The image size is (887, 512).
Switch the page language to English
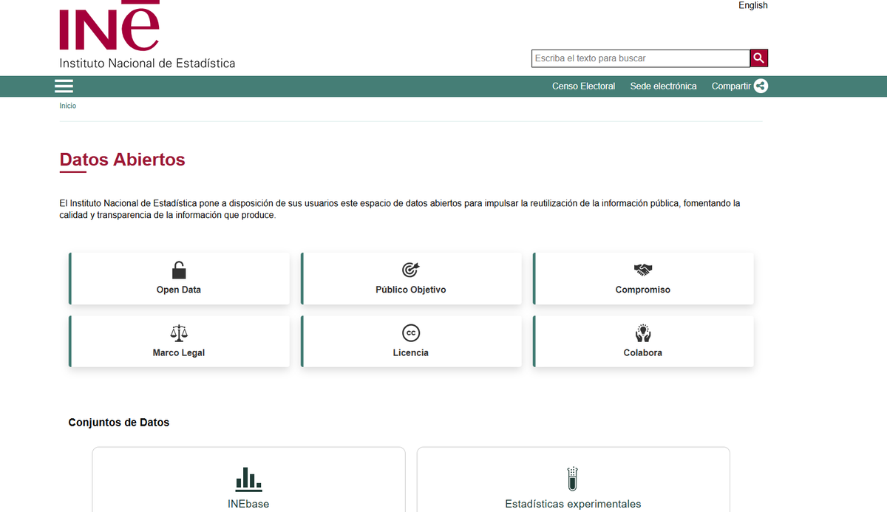click(753, 5)
